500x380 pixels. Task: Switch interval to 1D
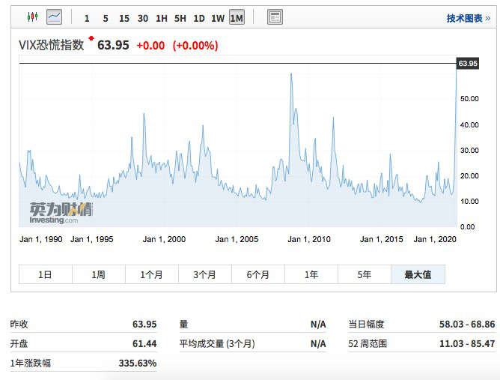coord(198,18)
